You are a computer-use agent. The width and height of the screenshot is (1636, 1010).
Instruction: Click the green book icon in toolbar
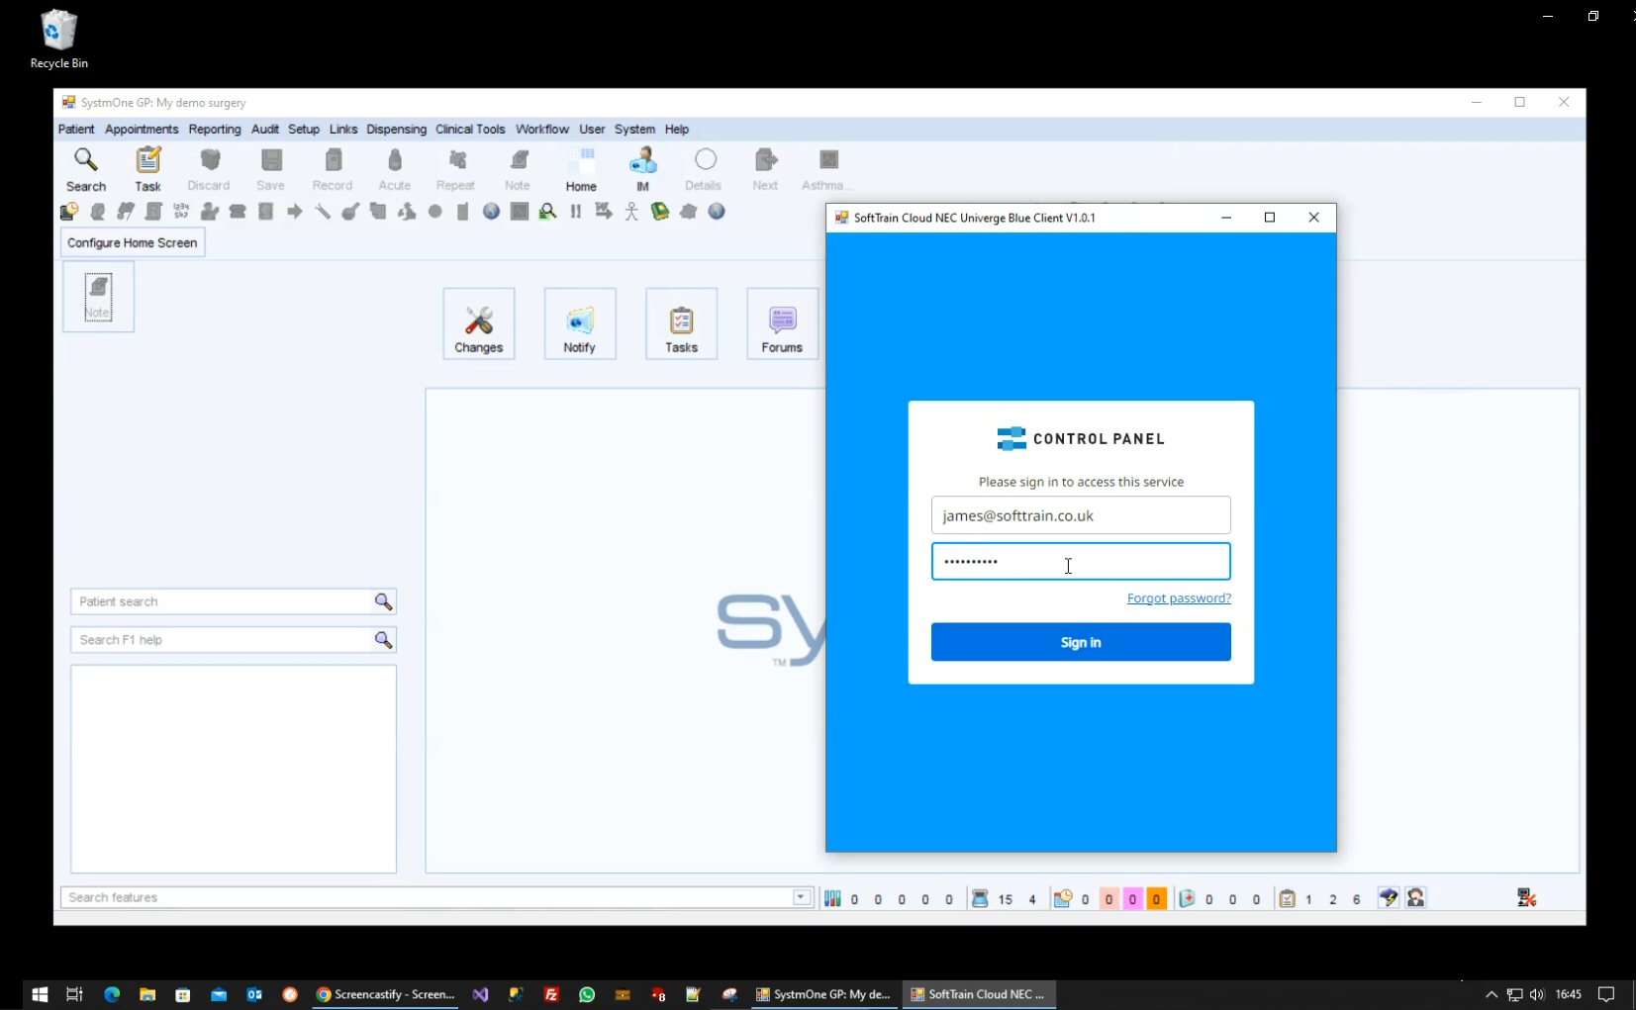pos(660,211)
